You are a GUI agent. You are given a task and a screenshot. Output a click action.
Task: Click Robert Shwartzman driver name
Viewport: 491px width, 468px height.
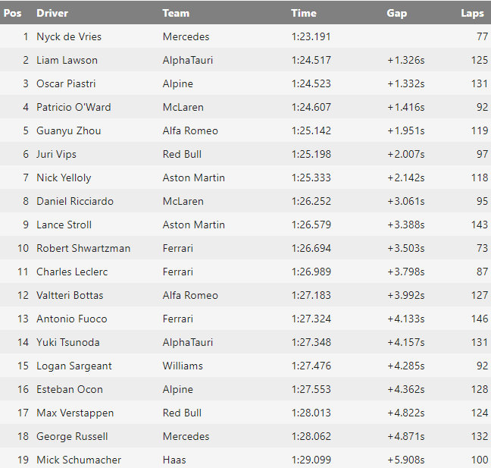tap(83, 248)
